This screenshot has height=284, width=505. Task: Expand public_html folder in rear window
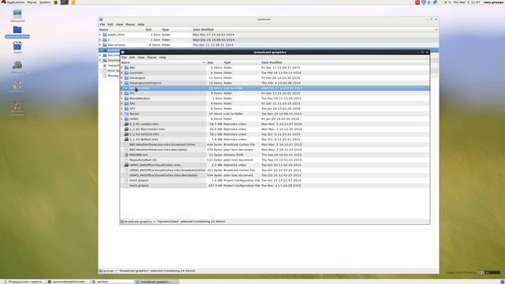[x=100, y=35]
